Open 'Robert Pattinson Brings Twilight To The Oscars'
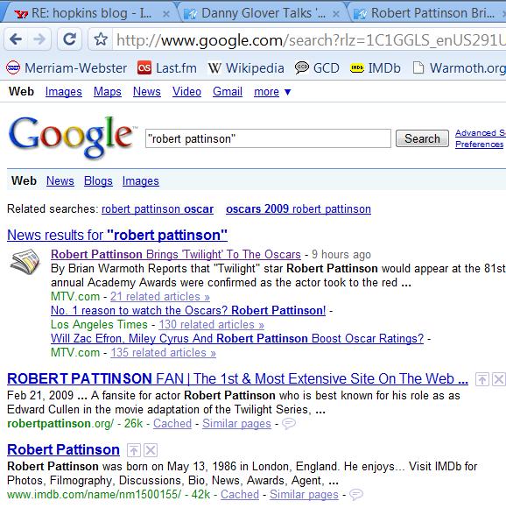 pyautogui.click(x=176, y=255)
